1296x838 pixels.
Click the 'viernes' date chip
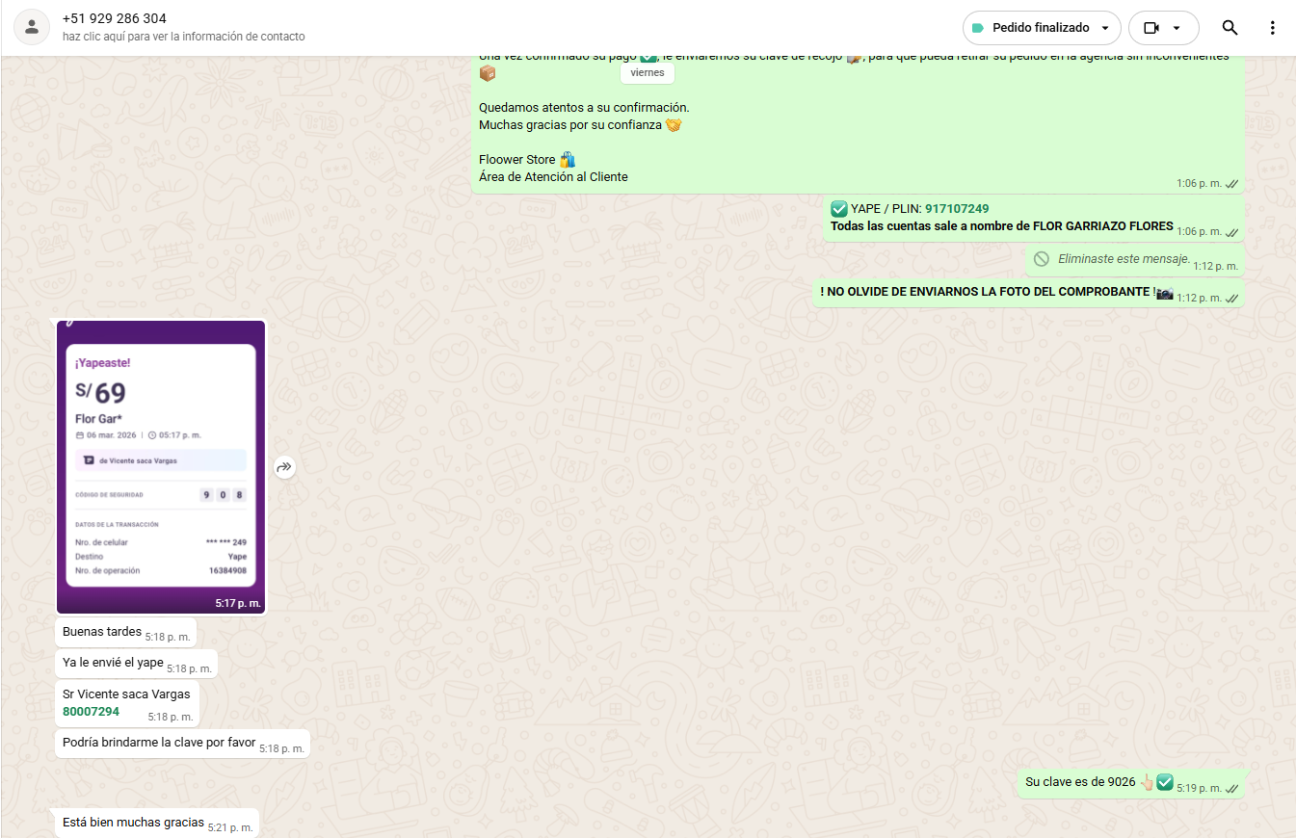(x=647, y=73)
